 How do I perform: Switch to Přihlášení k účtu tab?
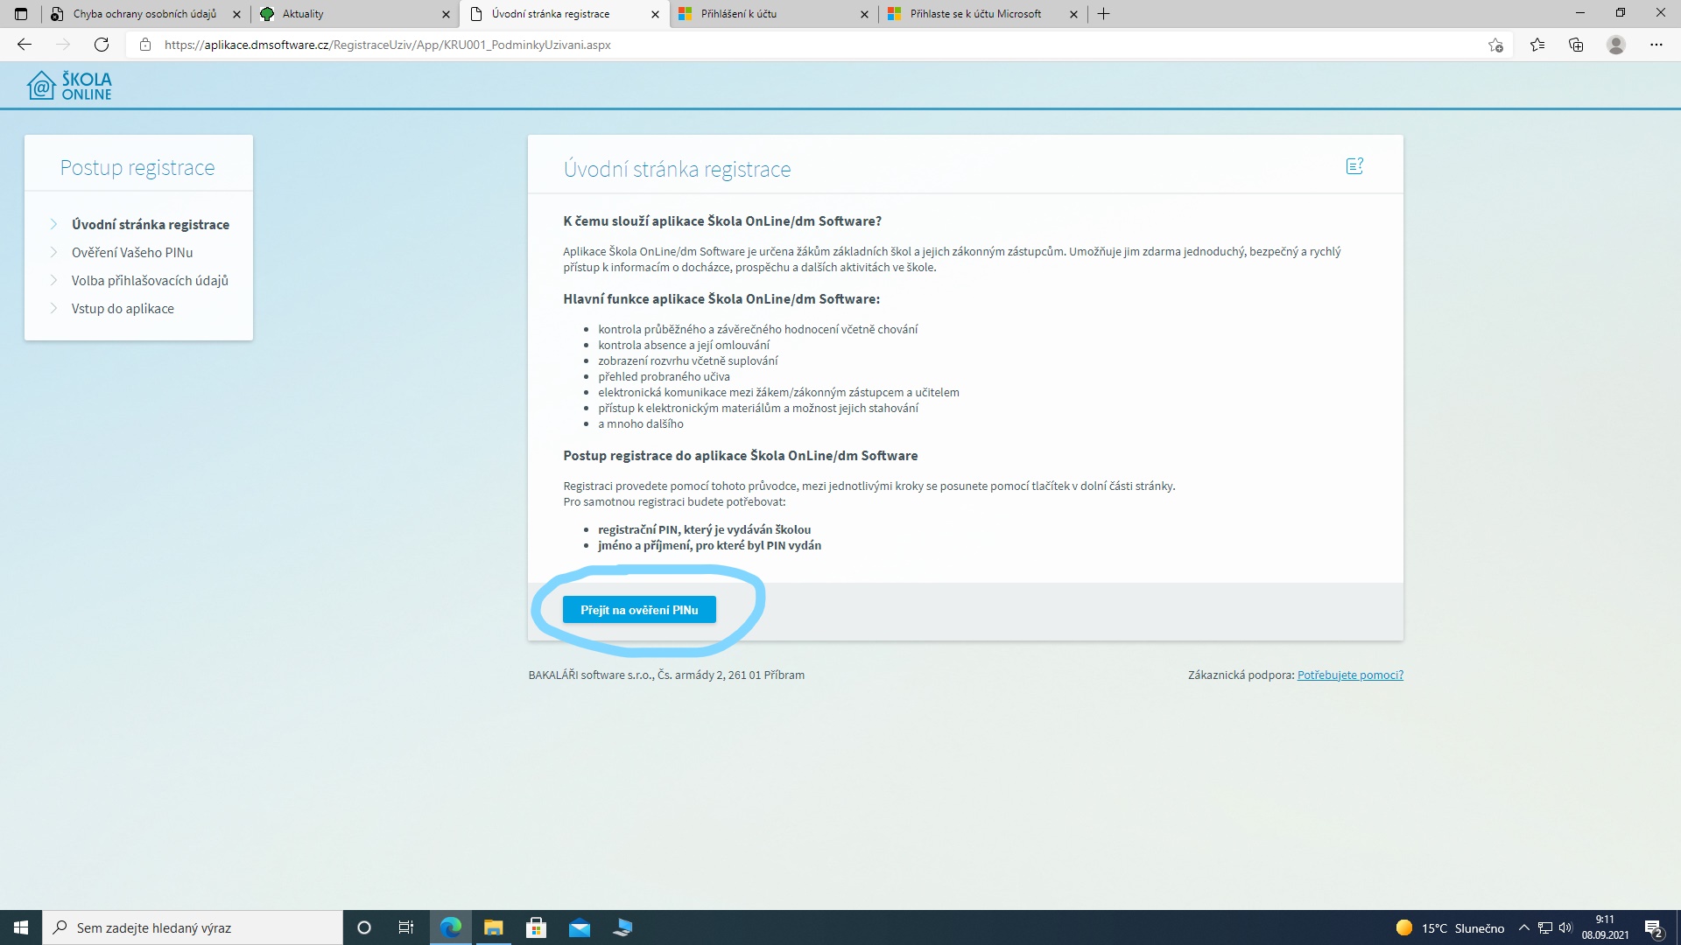(x=773, y=14)
